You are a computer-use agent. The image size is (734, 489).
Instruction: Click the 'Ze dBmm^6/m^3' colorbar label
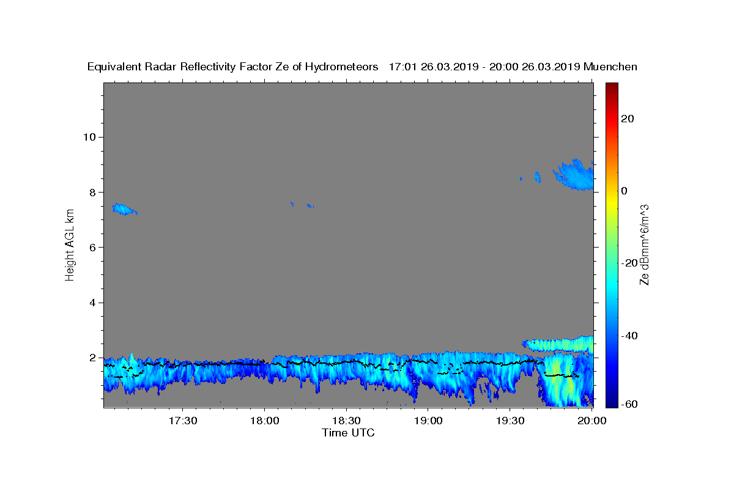point(644,244)
